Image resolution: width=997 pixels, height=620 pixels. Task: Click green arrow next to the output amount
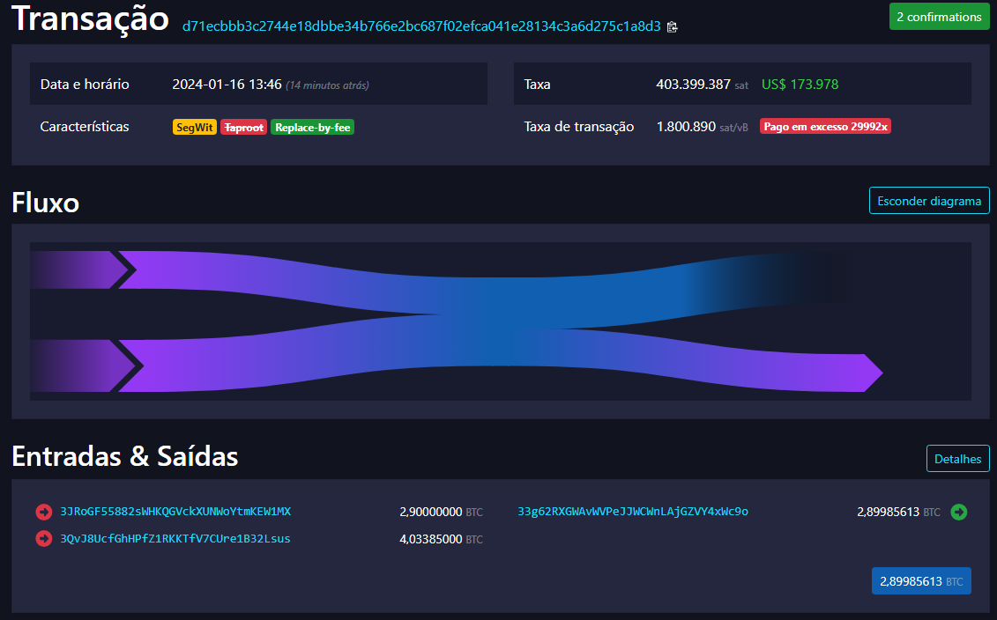pyautogui.click(x=959, y=512)
